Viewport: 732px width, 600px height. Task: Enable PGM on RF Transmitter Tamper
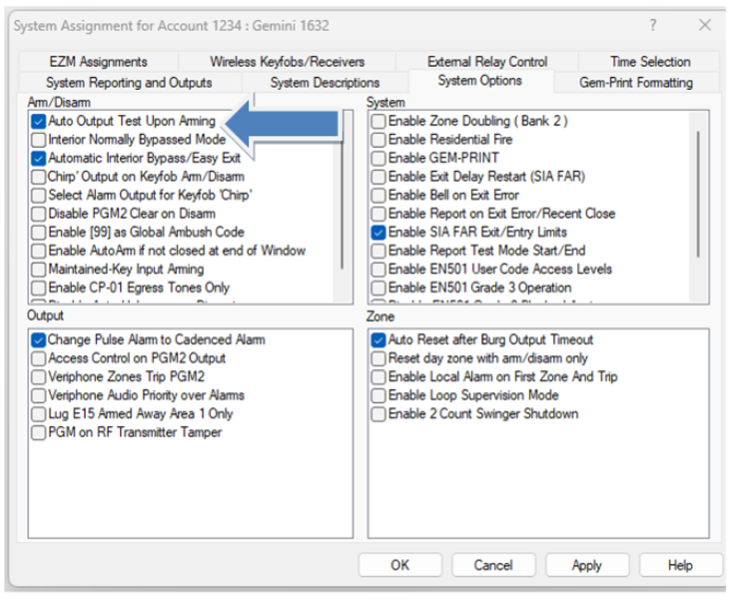click(38, 432)
